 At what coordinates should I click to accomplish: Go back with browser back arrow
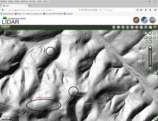click(x=3, y=10)
